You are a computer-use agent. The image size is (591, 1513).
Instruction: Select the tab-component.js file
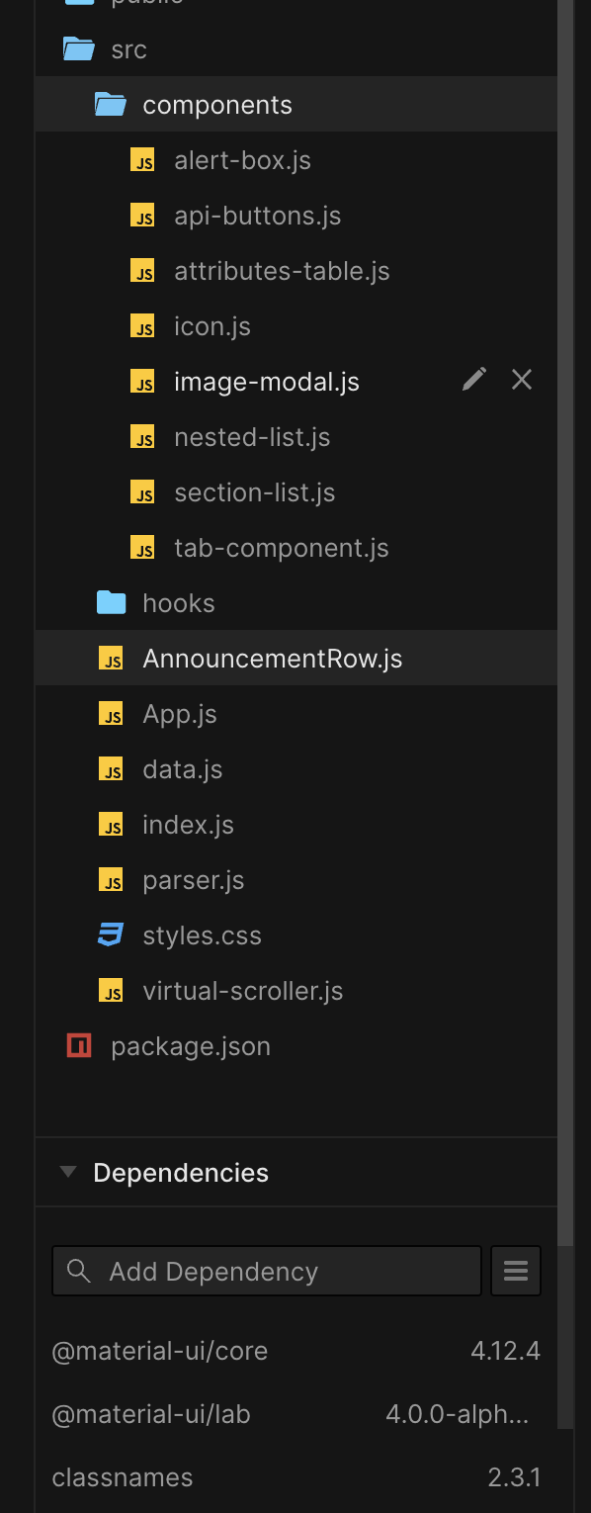click(280, 547)
